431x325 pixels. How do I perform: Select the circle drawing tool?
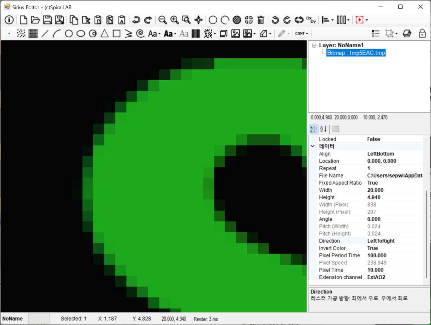tap(69, 33)
